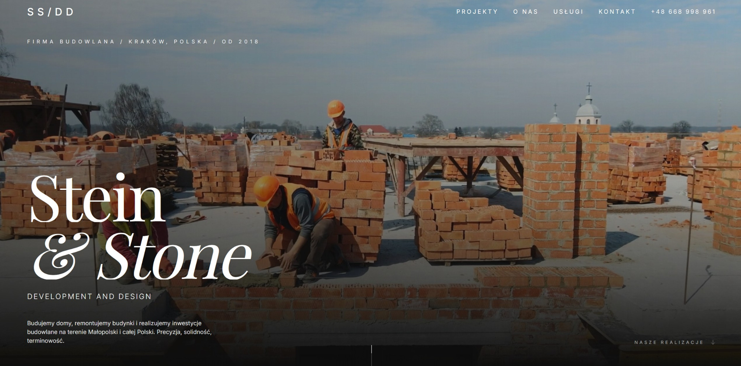The image size is (741, 366).
Task: Click the vertical scroll indicator line at bottom center
Action: point(371,355)
